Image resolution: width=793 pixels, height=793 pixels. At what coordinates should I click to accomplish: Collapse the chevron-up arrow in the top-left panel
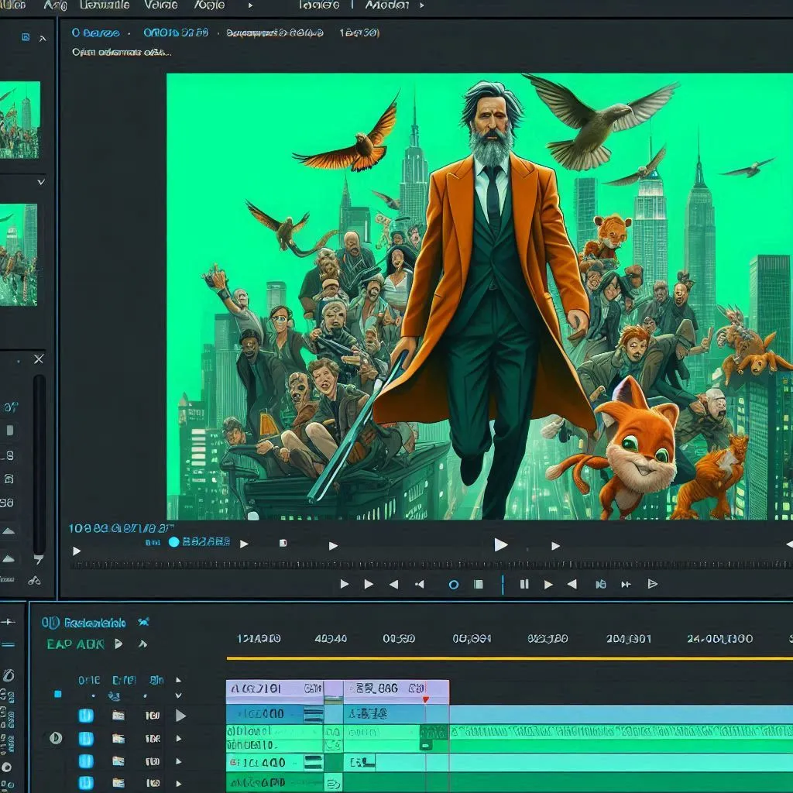click(43, 39)
